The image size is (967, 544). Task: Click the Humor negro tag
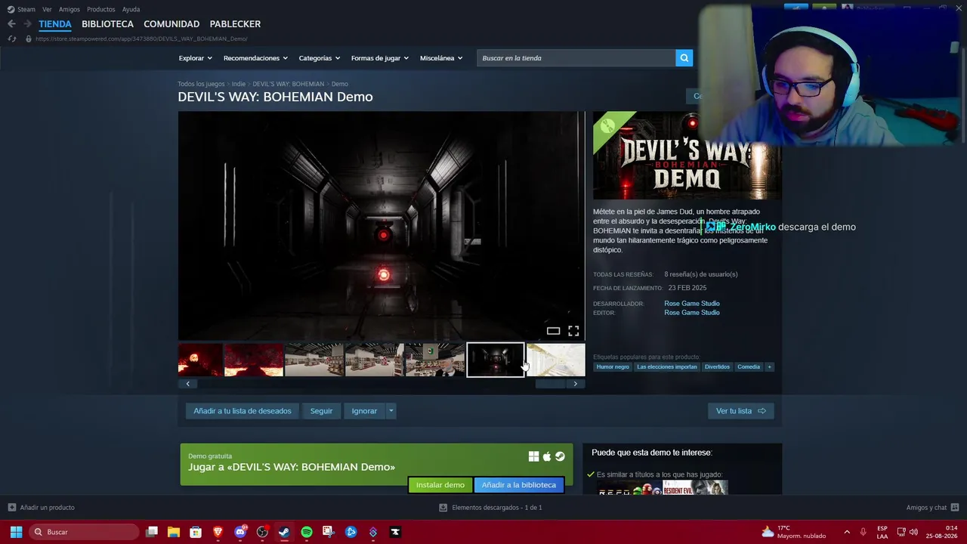pos(613,367)
